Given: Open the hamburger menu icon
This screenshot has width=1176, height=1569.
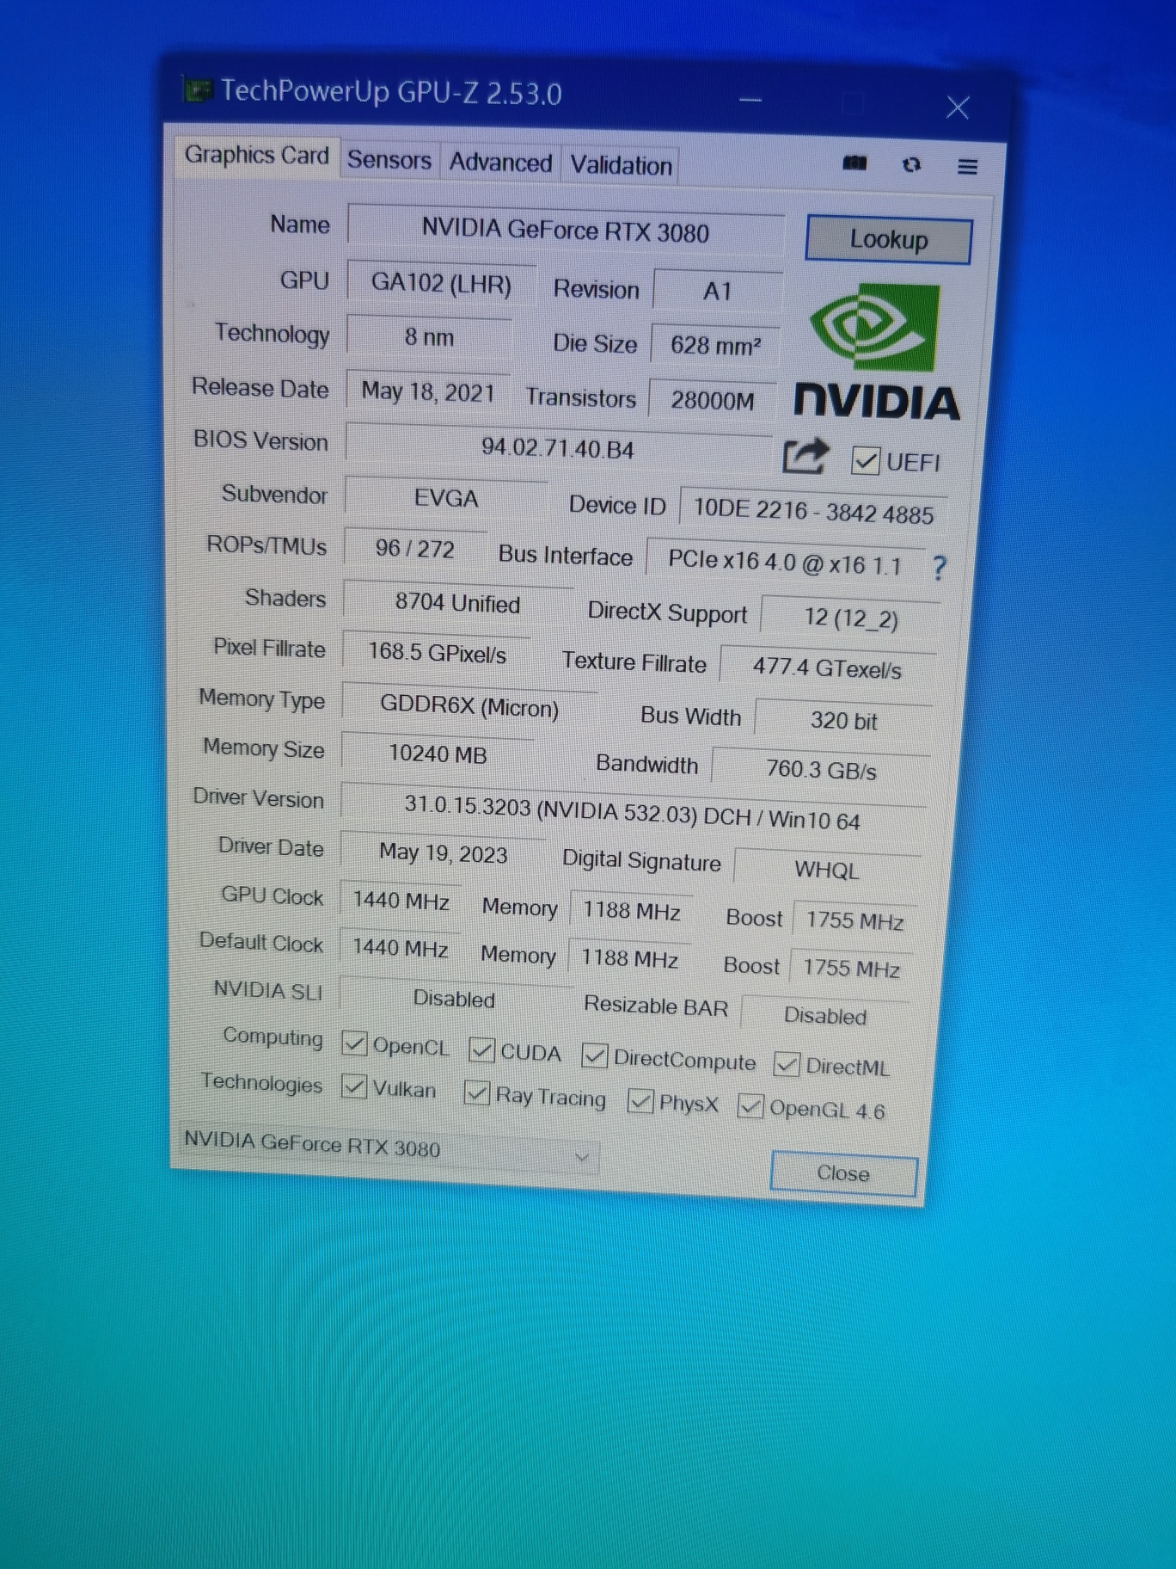Looking at the screenshot, I should click(x=967, y=166).
